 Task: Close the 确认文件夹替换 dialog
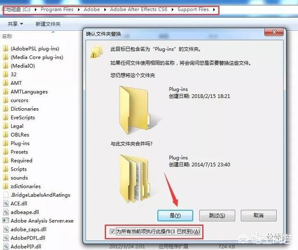274,32
